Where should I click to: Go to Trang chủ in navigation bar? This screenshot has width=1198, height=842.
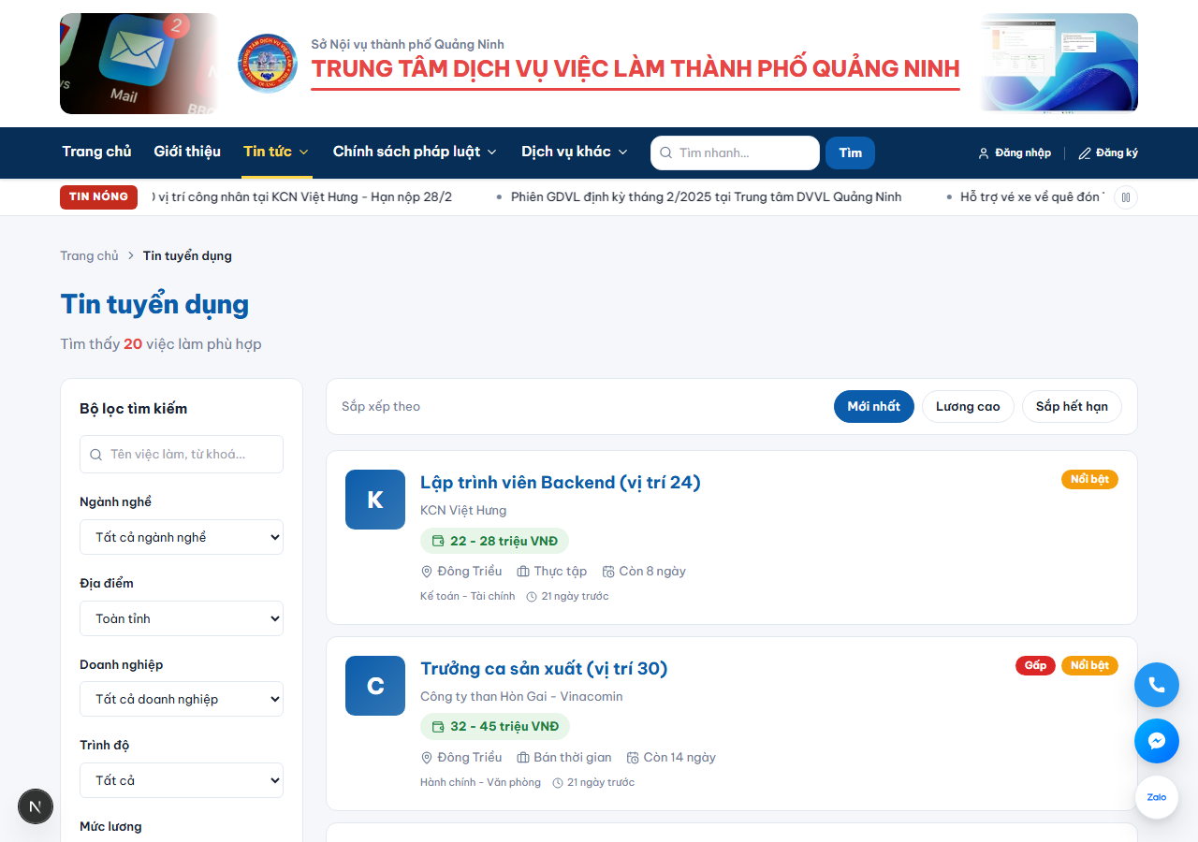[x=96, y=152]
